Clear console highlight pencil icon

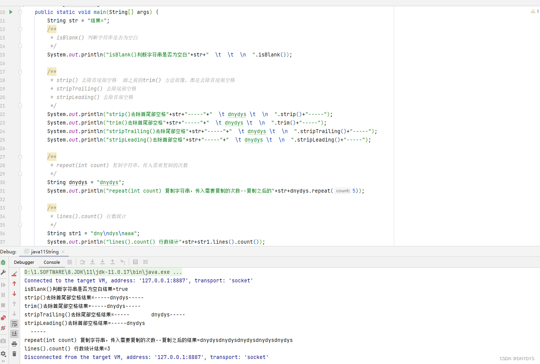pos(14,274)
